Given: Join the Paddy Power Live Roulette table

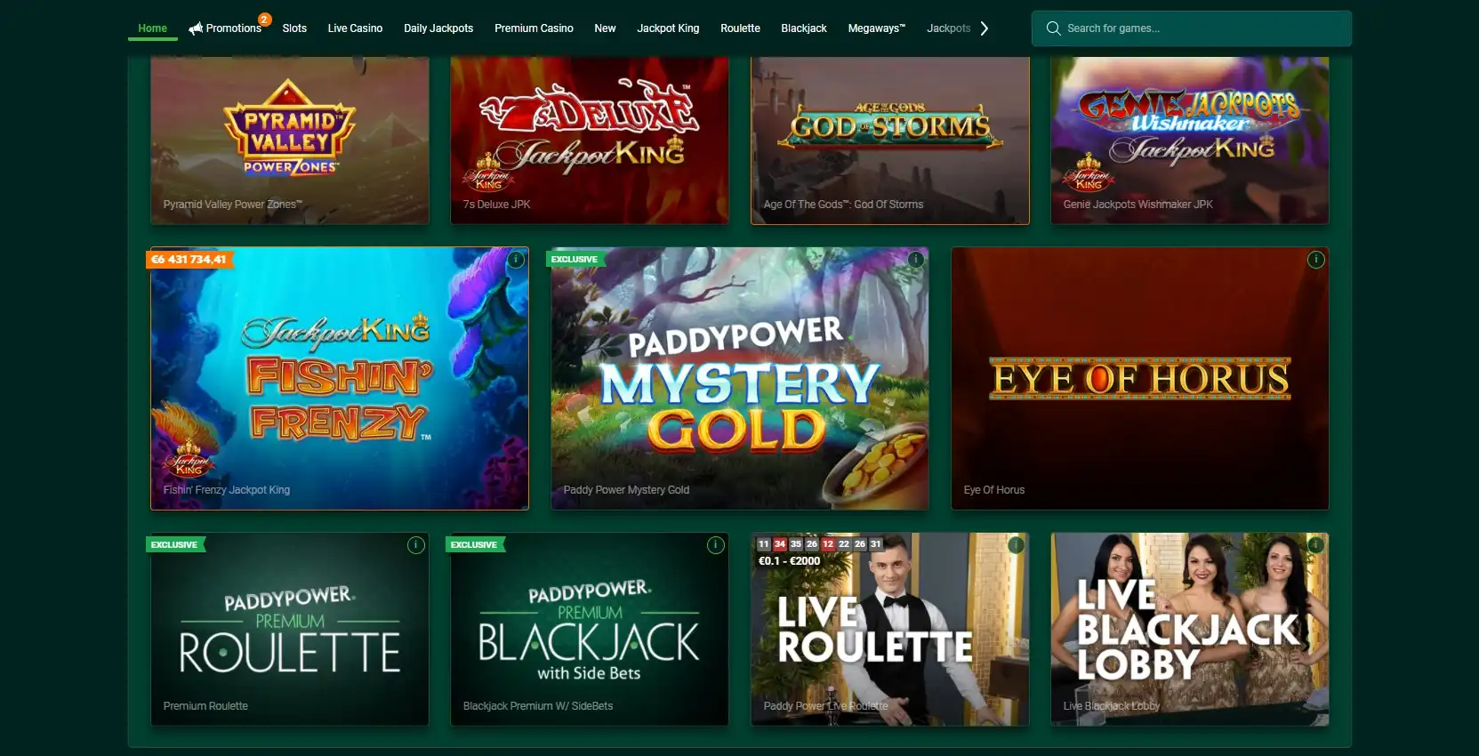Looking at the screenshot, I should (890, 630).
